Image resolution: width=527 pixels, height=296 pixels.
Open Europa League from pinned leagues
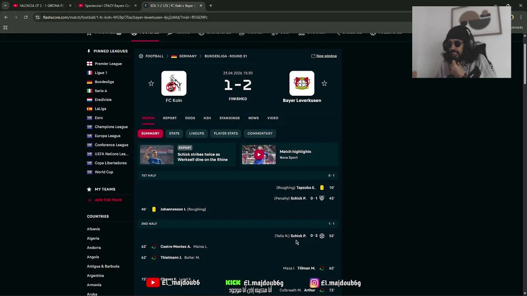107,136
